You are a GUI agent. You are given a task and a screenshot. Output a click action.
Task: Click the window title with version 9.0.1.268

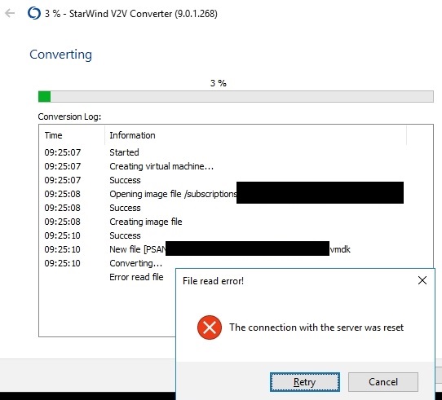click(x=131, y=14)
